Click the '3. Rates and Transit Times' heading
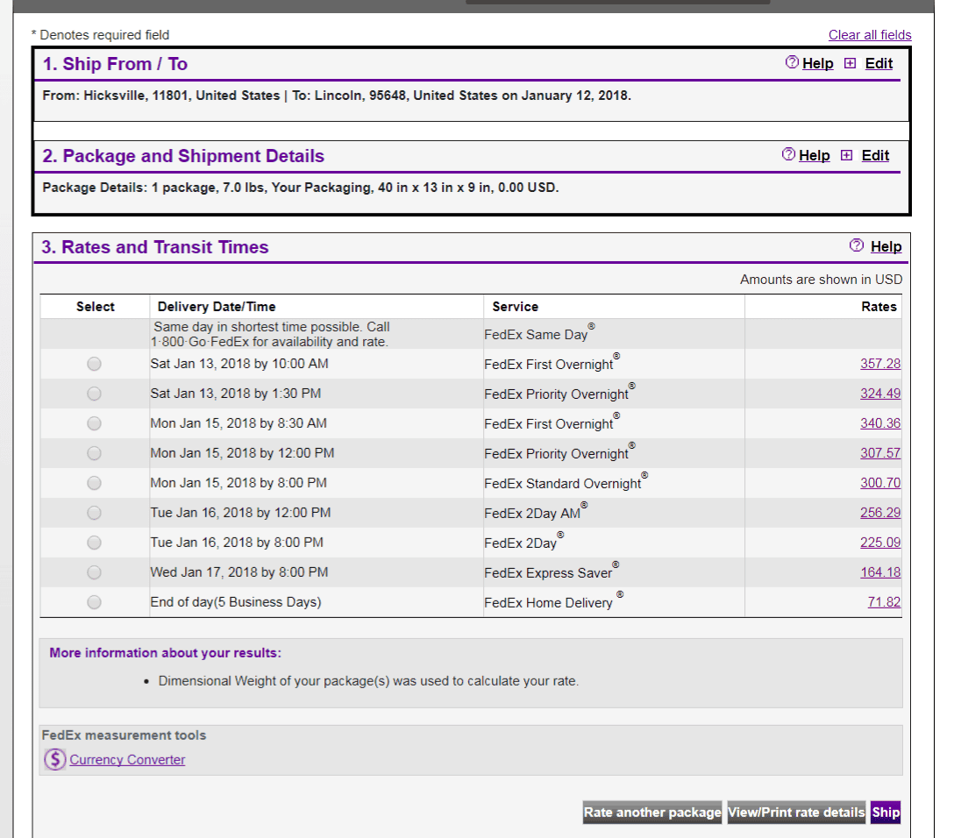The image size is (954, 838). click(154, 247)
